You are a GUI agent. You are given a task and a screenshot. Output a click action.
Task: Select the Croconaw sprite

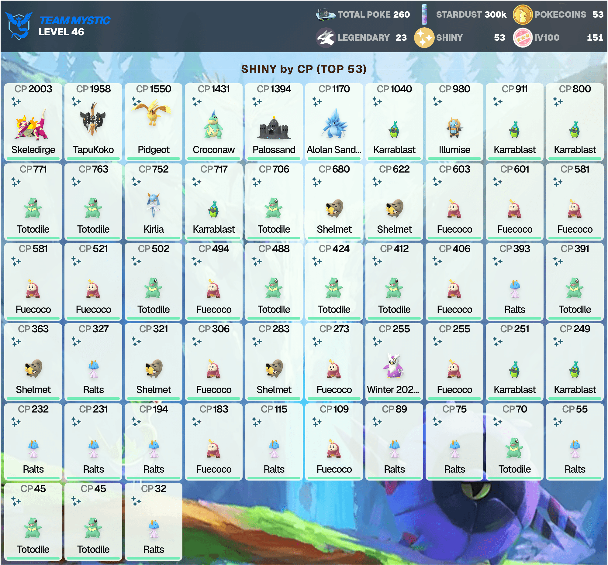[213, 125]
